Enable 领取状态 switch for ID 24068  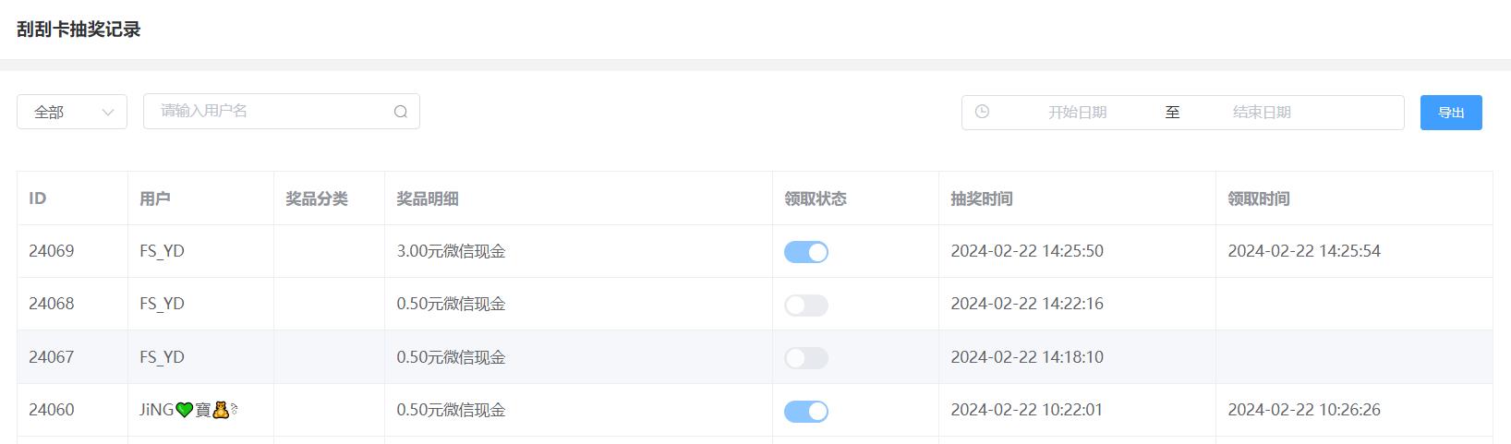pos(806,305)
